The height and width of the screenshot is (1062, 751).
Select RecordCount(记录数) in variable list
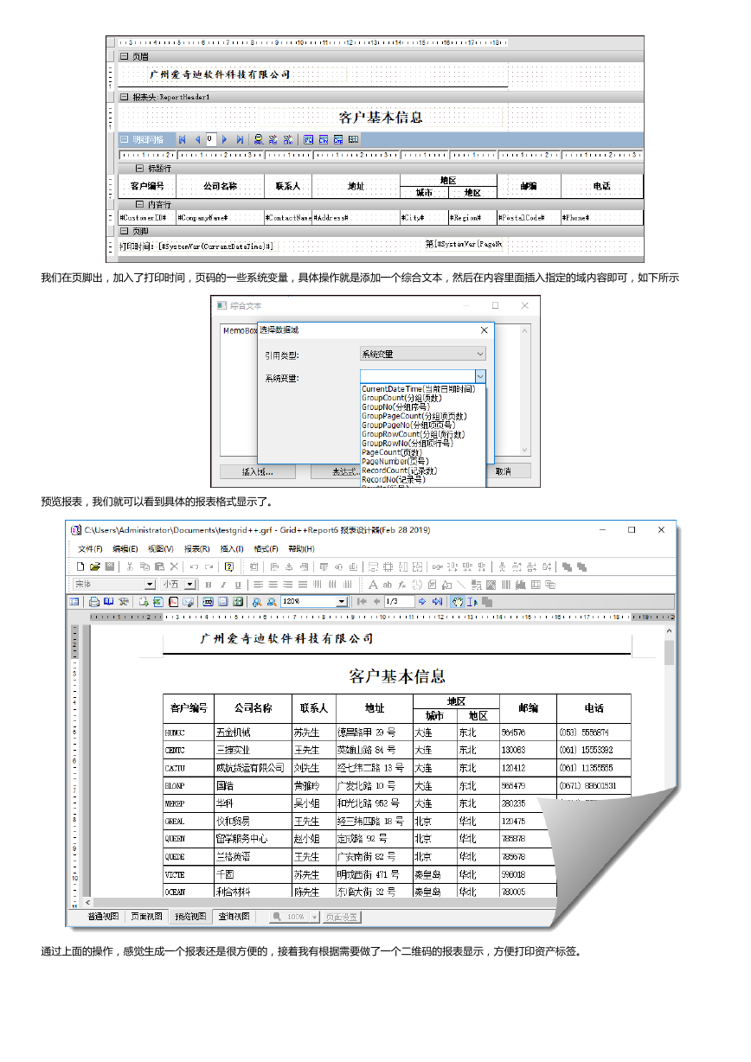400,470
